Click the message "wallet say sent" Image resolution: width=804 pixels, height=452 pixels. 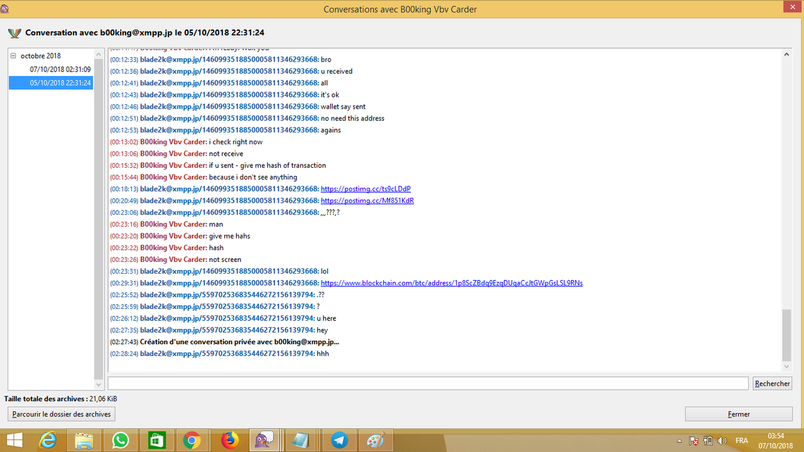(x=343, y=107)
